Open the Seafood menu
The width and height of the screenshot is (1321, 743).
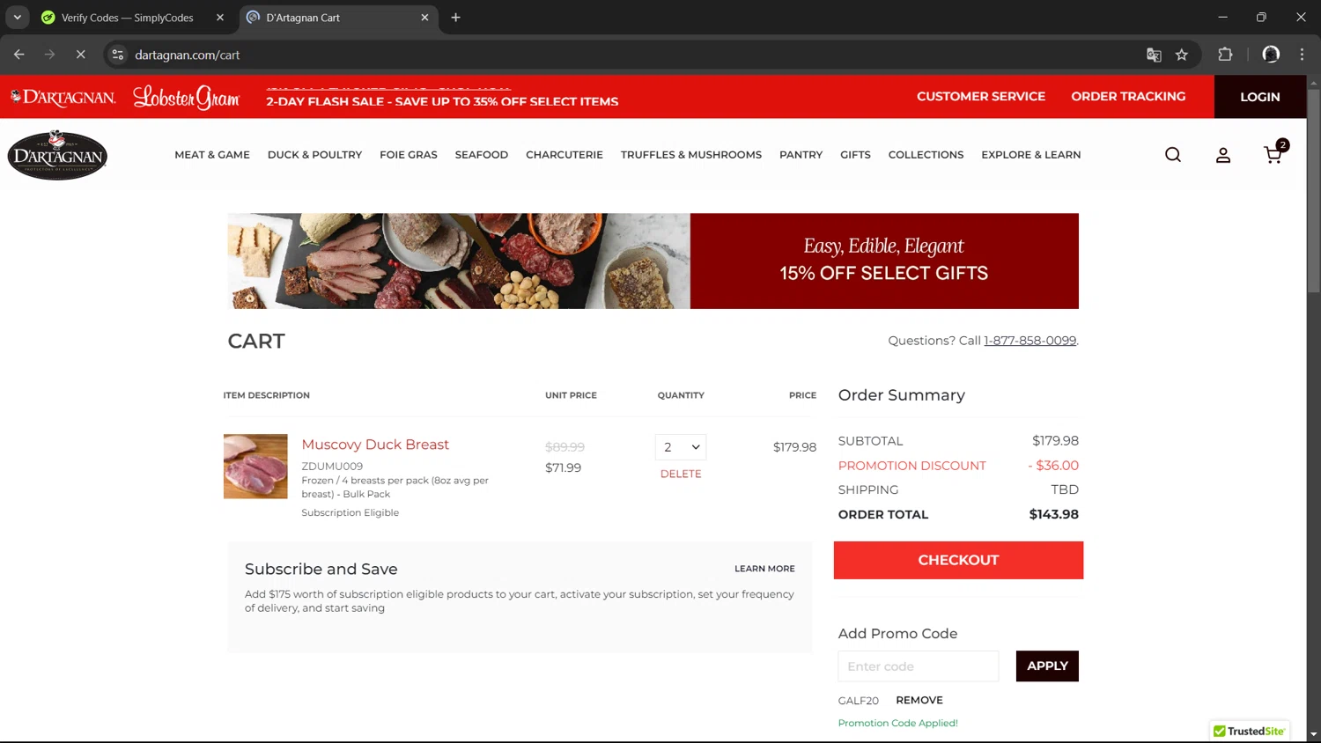click(482, 155)
